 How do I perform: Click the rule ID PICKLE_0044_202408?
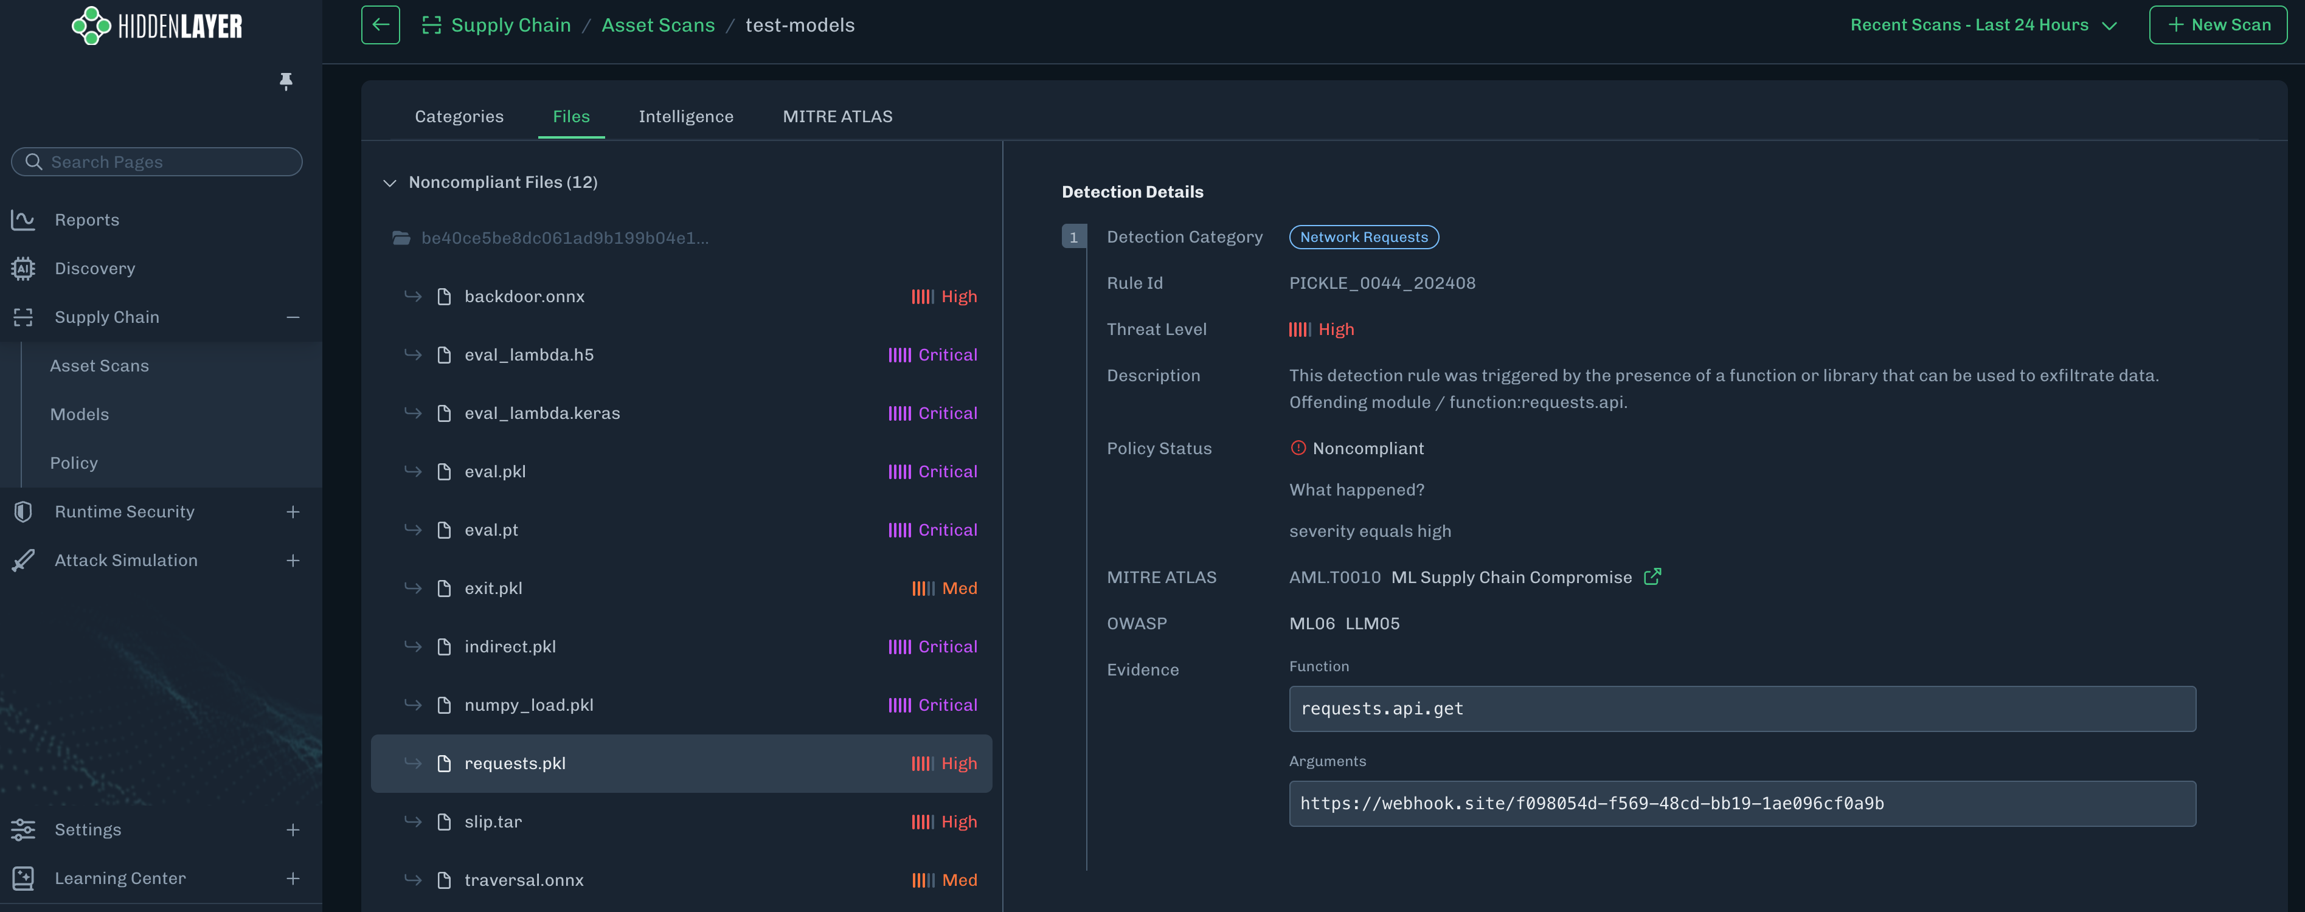(x=1382, y=283)
